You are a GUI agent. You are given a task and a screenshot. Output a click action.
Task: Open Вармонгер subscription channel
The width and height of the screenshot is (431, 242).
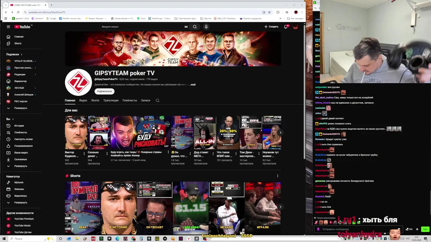[x=20, y=81]
